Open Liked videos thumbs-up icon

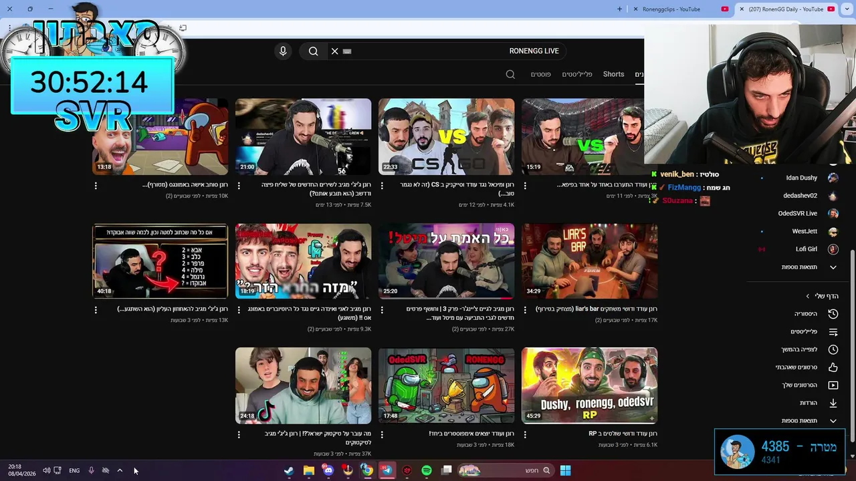[x=833, y=367]
